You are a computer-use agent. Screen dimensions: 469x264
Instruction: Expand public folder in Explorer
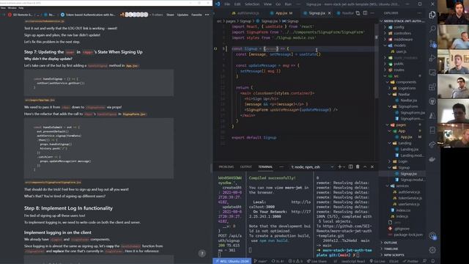pyautogui.click(x=399, y=64)
